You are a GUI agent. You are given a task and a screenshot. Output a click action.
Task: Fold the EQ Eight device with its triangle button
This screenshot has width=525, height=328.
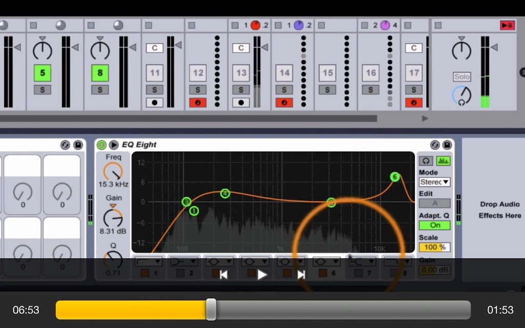coord(113,145)
